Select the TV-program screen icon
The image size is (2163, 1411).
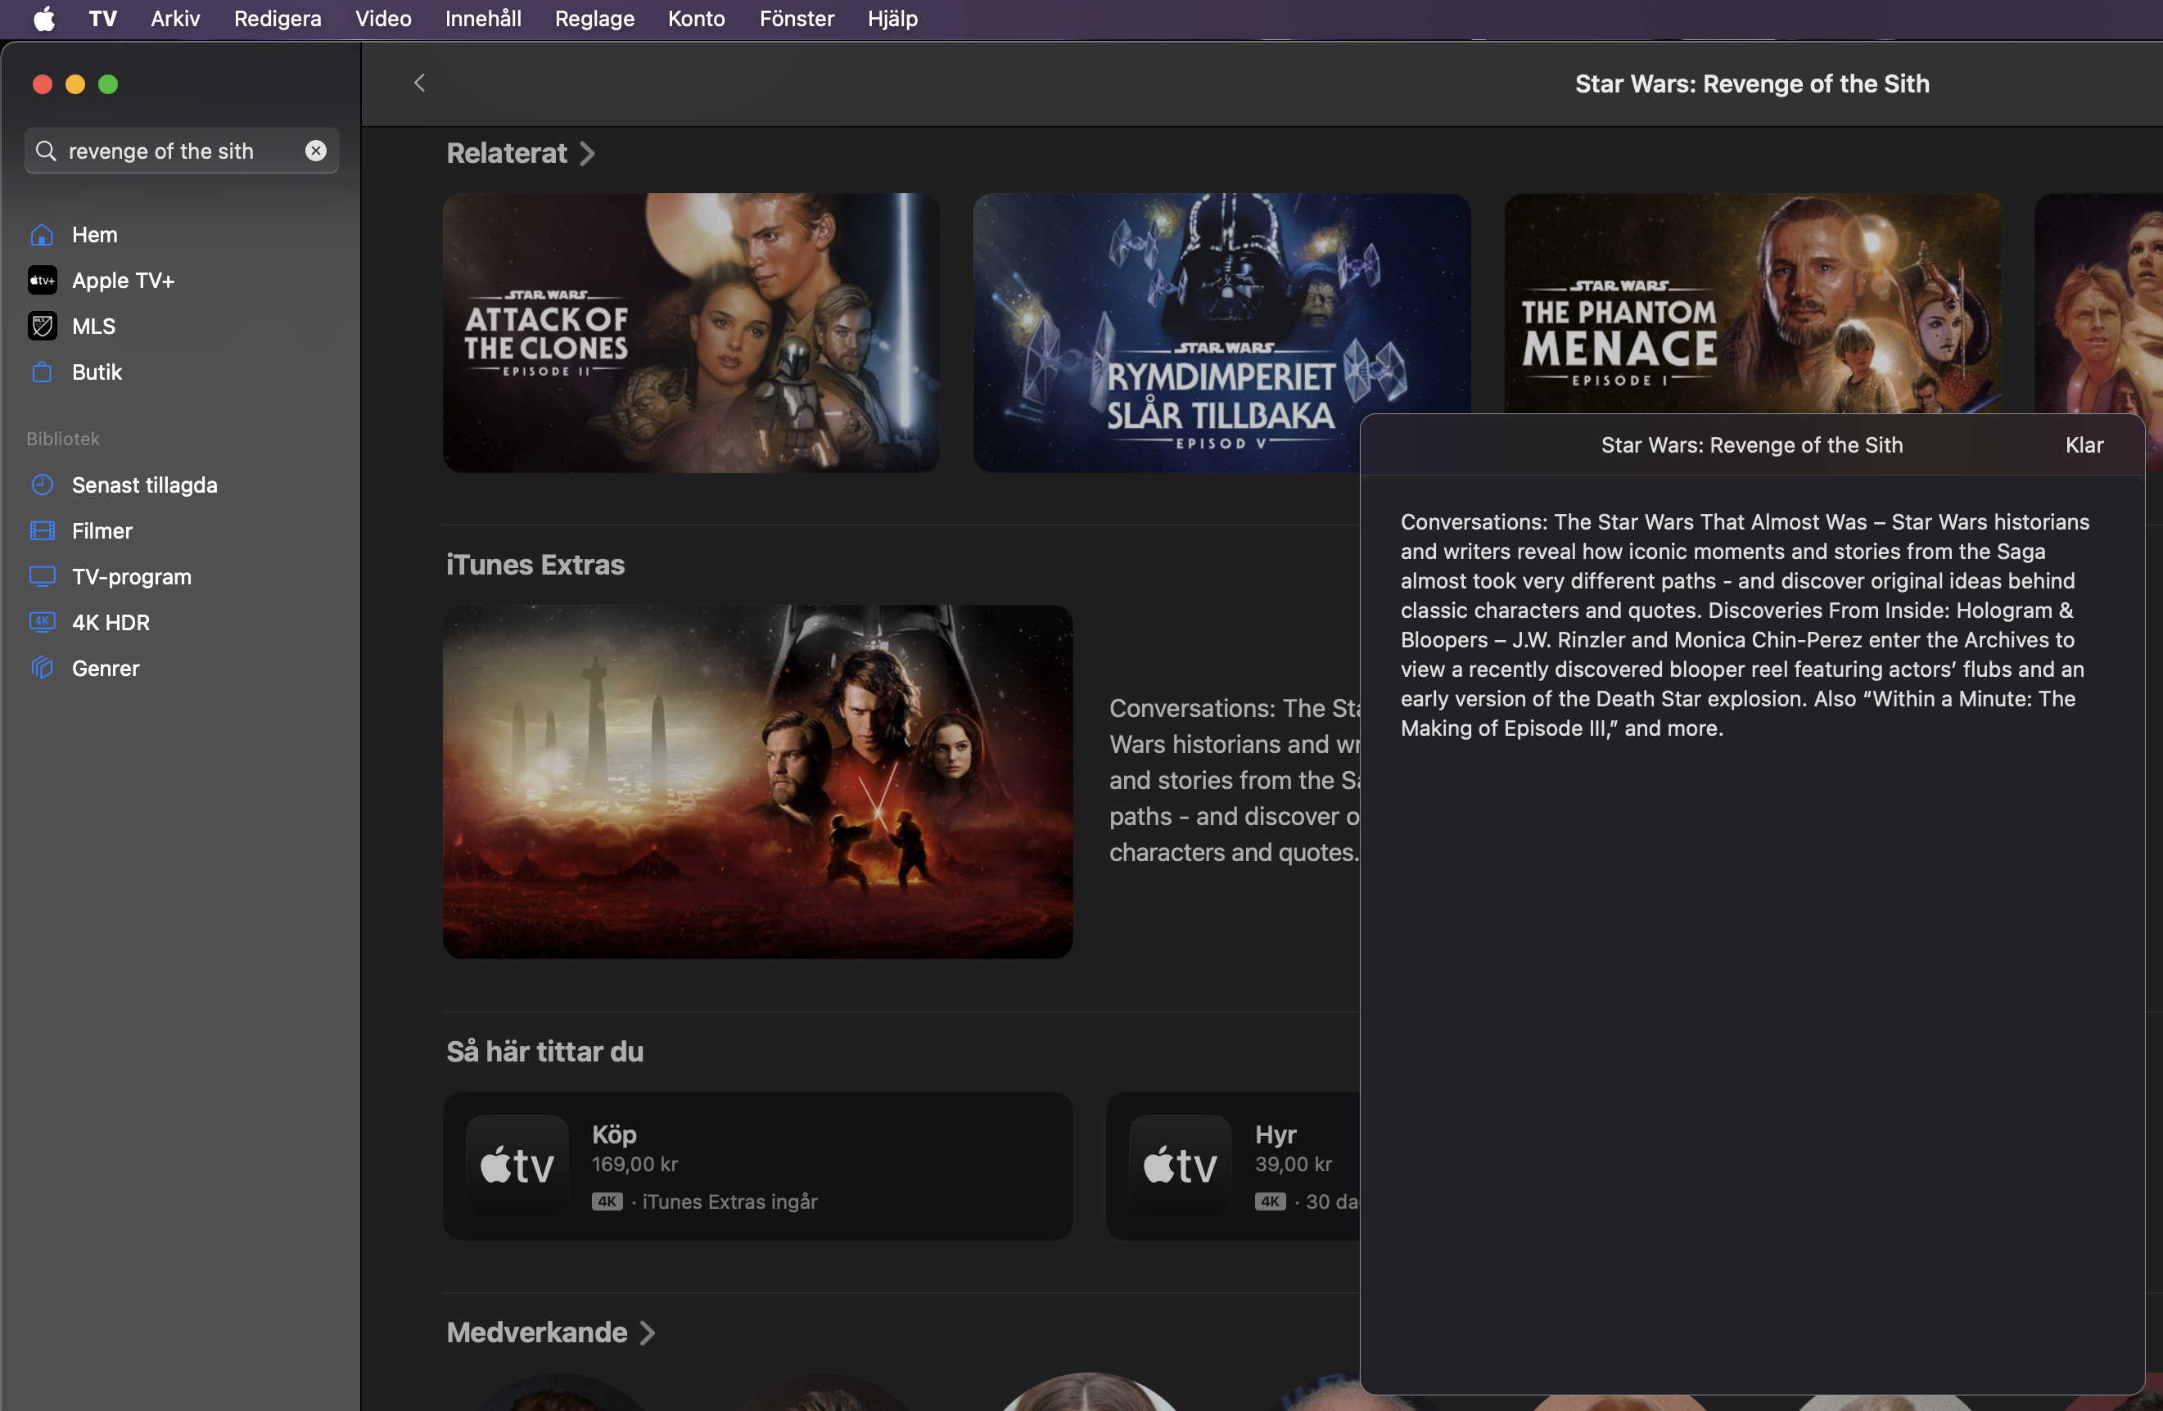42,576
